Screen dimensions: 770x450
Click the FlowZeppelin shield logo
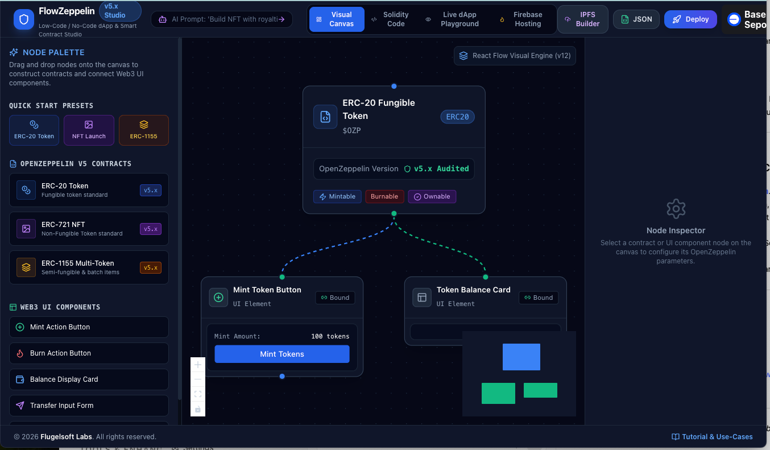point(24,19)
